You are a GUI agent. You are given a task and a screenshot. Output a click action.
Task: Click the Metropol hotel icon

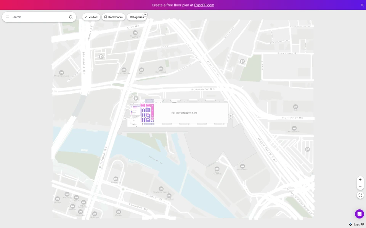point(124,70)
